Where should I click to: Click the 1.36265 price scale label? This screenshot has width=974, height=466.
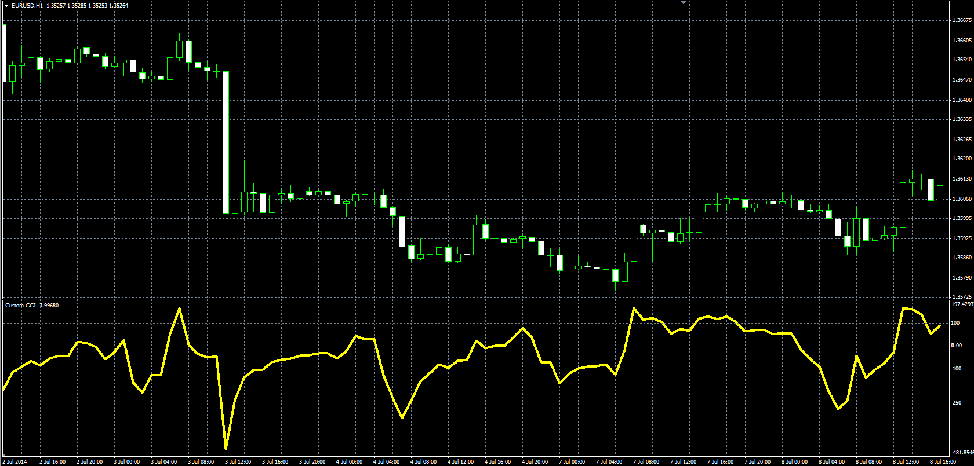point(962,140)
